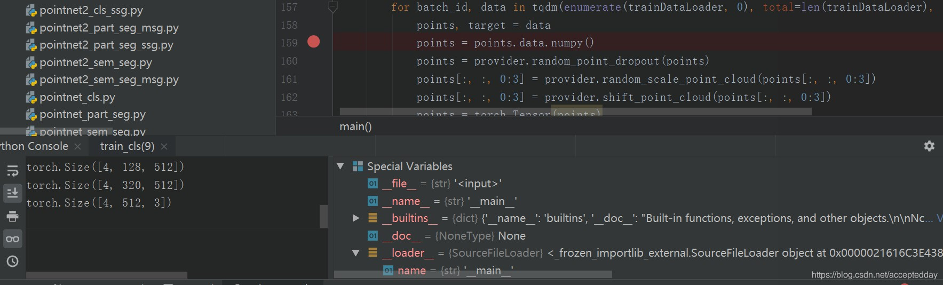Image resolution: width=943 pixels, height=285 pixels.
Task: Click the __doc__ variable type icon
Action: [x=373, y=236]
